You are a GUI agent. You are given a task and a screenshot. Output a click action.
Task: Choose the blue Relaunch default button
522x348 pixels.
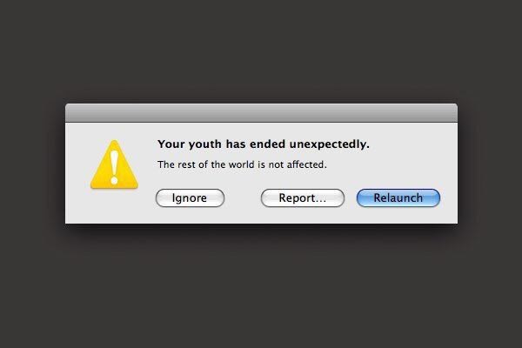(398, 198)
